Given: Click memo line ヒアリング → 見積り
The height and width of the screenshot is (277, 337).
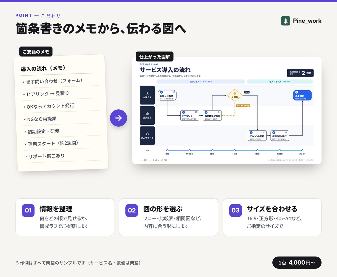Looking at the screenshot, I should coord(46,94).
